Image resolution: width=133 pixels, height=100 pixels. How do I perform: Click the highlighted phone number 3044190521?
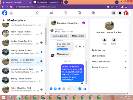point(62,49)
